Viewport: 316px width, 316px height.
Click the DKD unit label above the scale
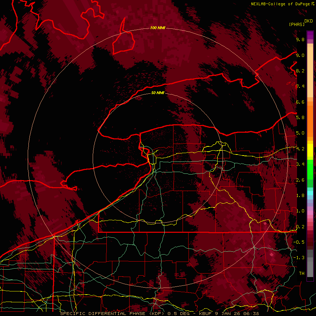point(309,21)
